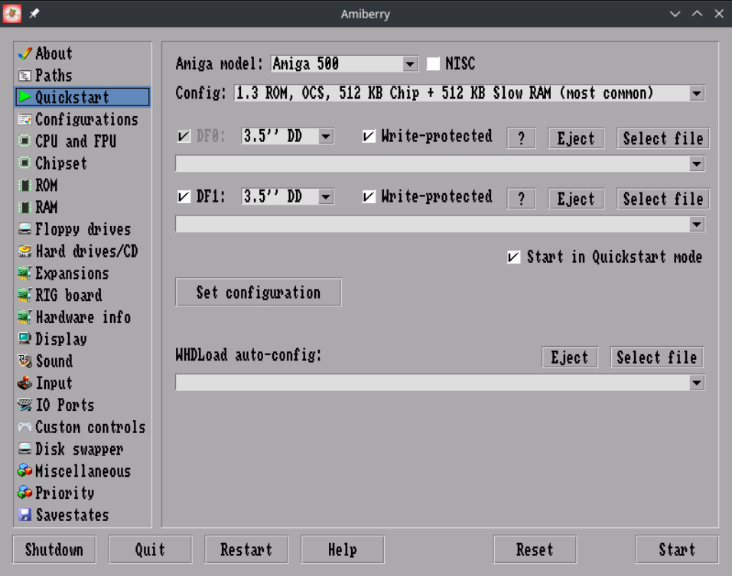Click the green Quickstart arrow icon
The width and height of the screenshot is (732, 576).
tap(24, 98)
